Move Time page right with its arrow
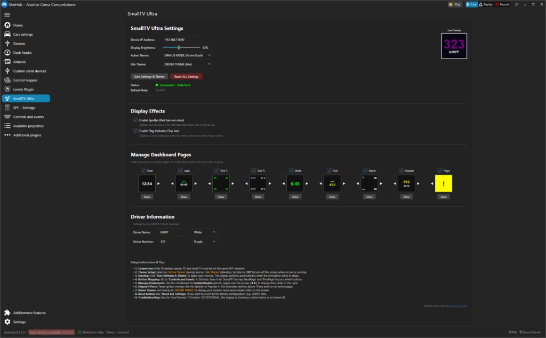Image resolution: width=546 pixels, height=338 pixels. click(158, 183)
